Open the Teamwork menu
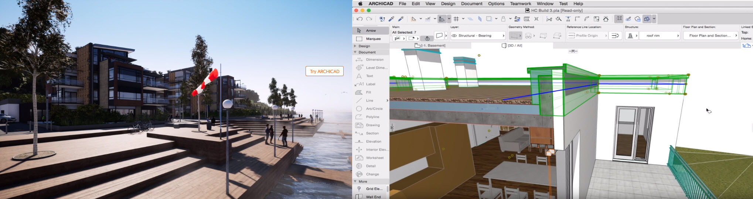Viewport: 753px width, 199px height. click(x=520, y=4)
